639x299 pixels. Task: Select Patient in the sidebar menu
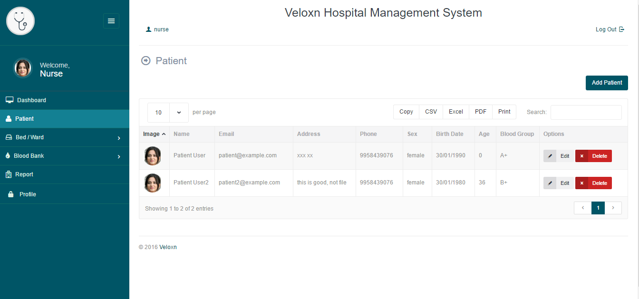[24, 119]
